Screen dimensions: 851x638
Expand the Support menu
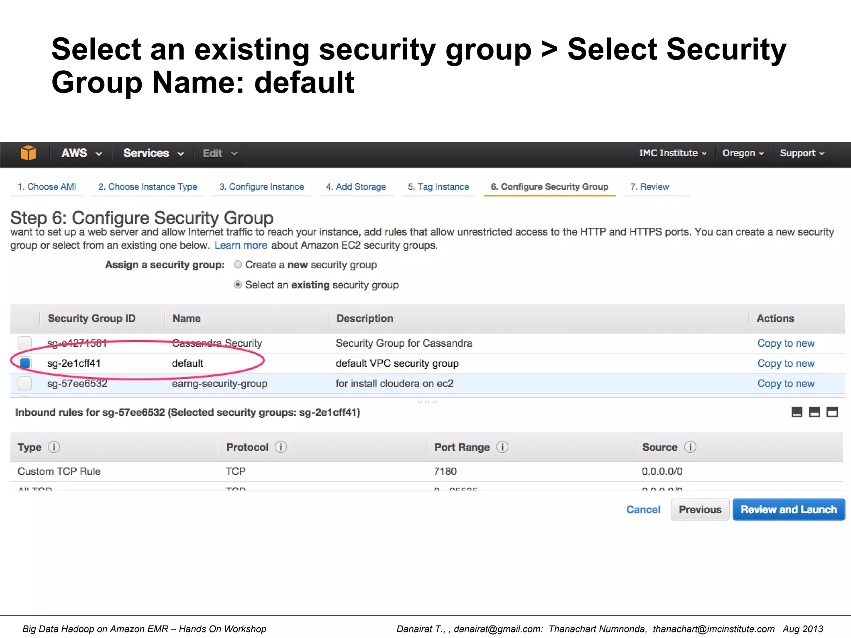(802, 153)
